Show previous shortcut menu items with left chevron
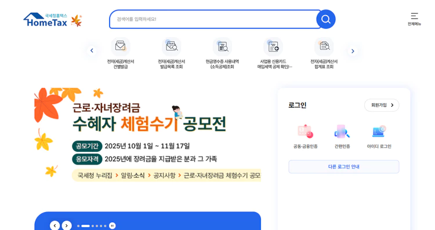Viewport: 435px width, 230px height. point(92,51)
